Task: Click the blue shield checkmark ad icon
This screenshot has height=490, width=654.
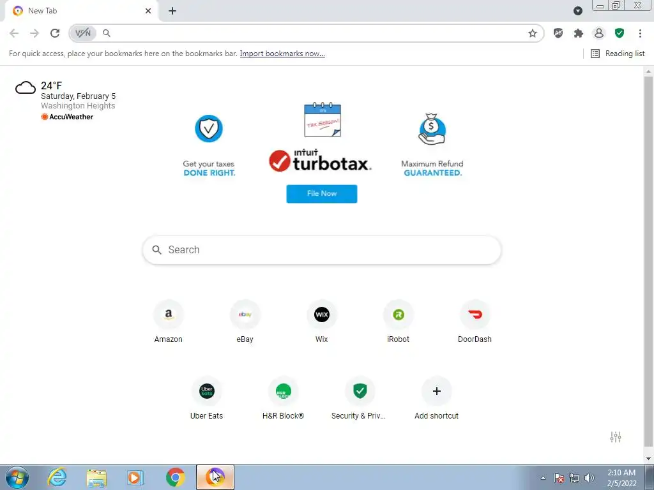Action: [209, 129]
